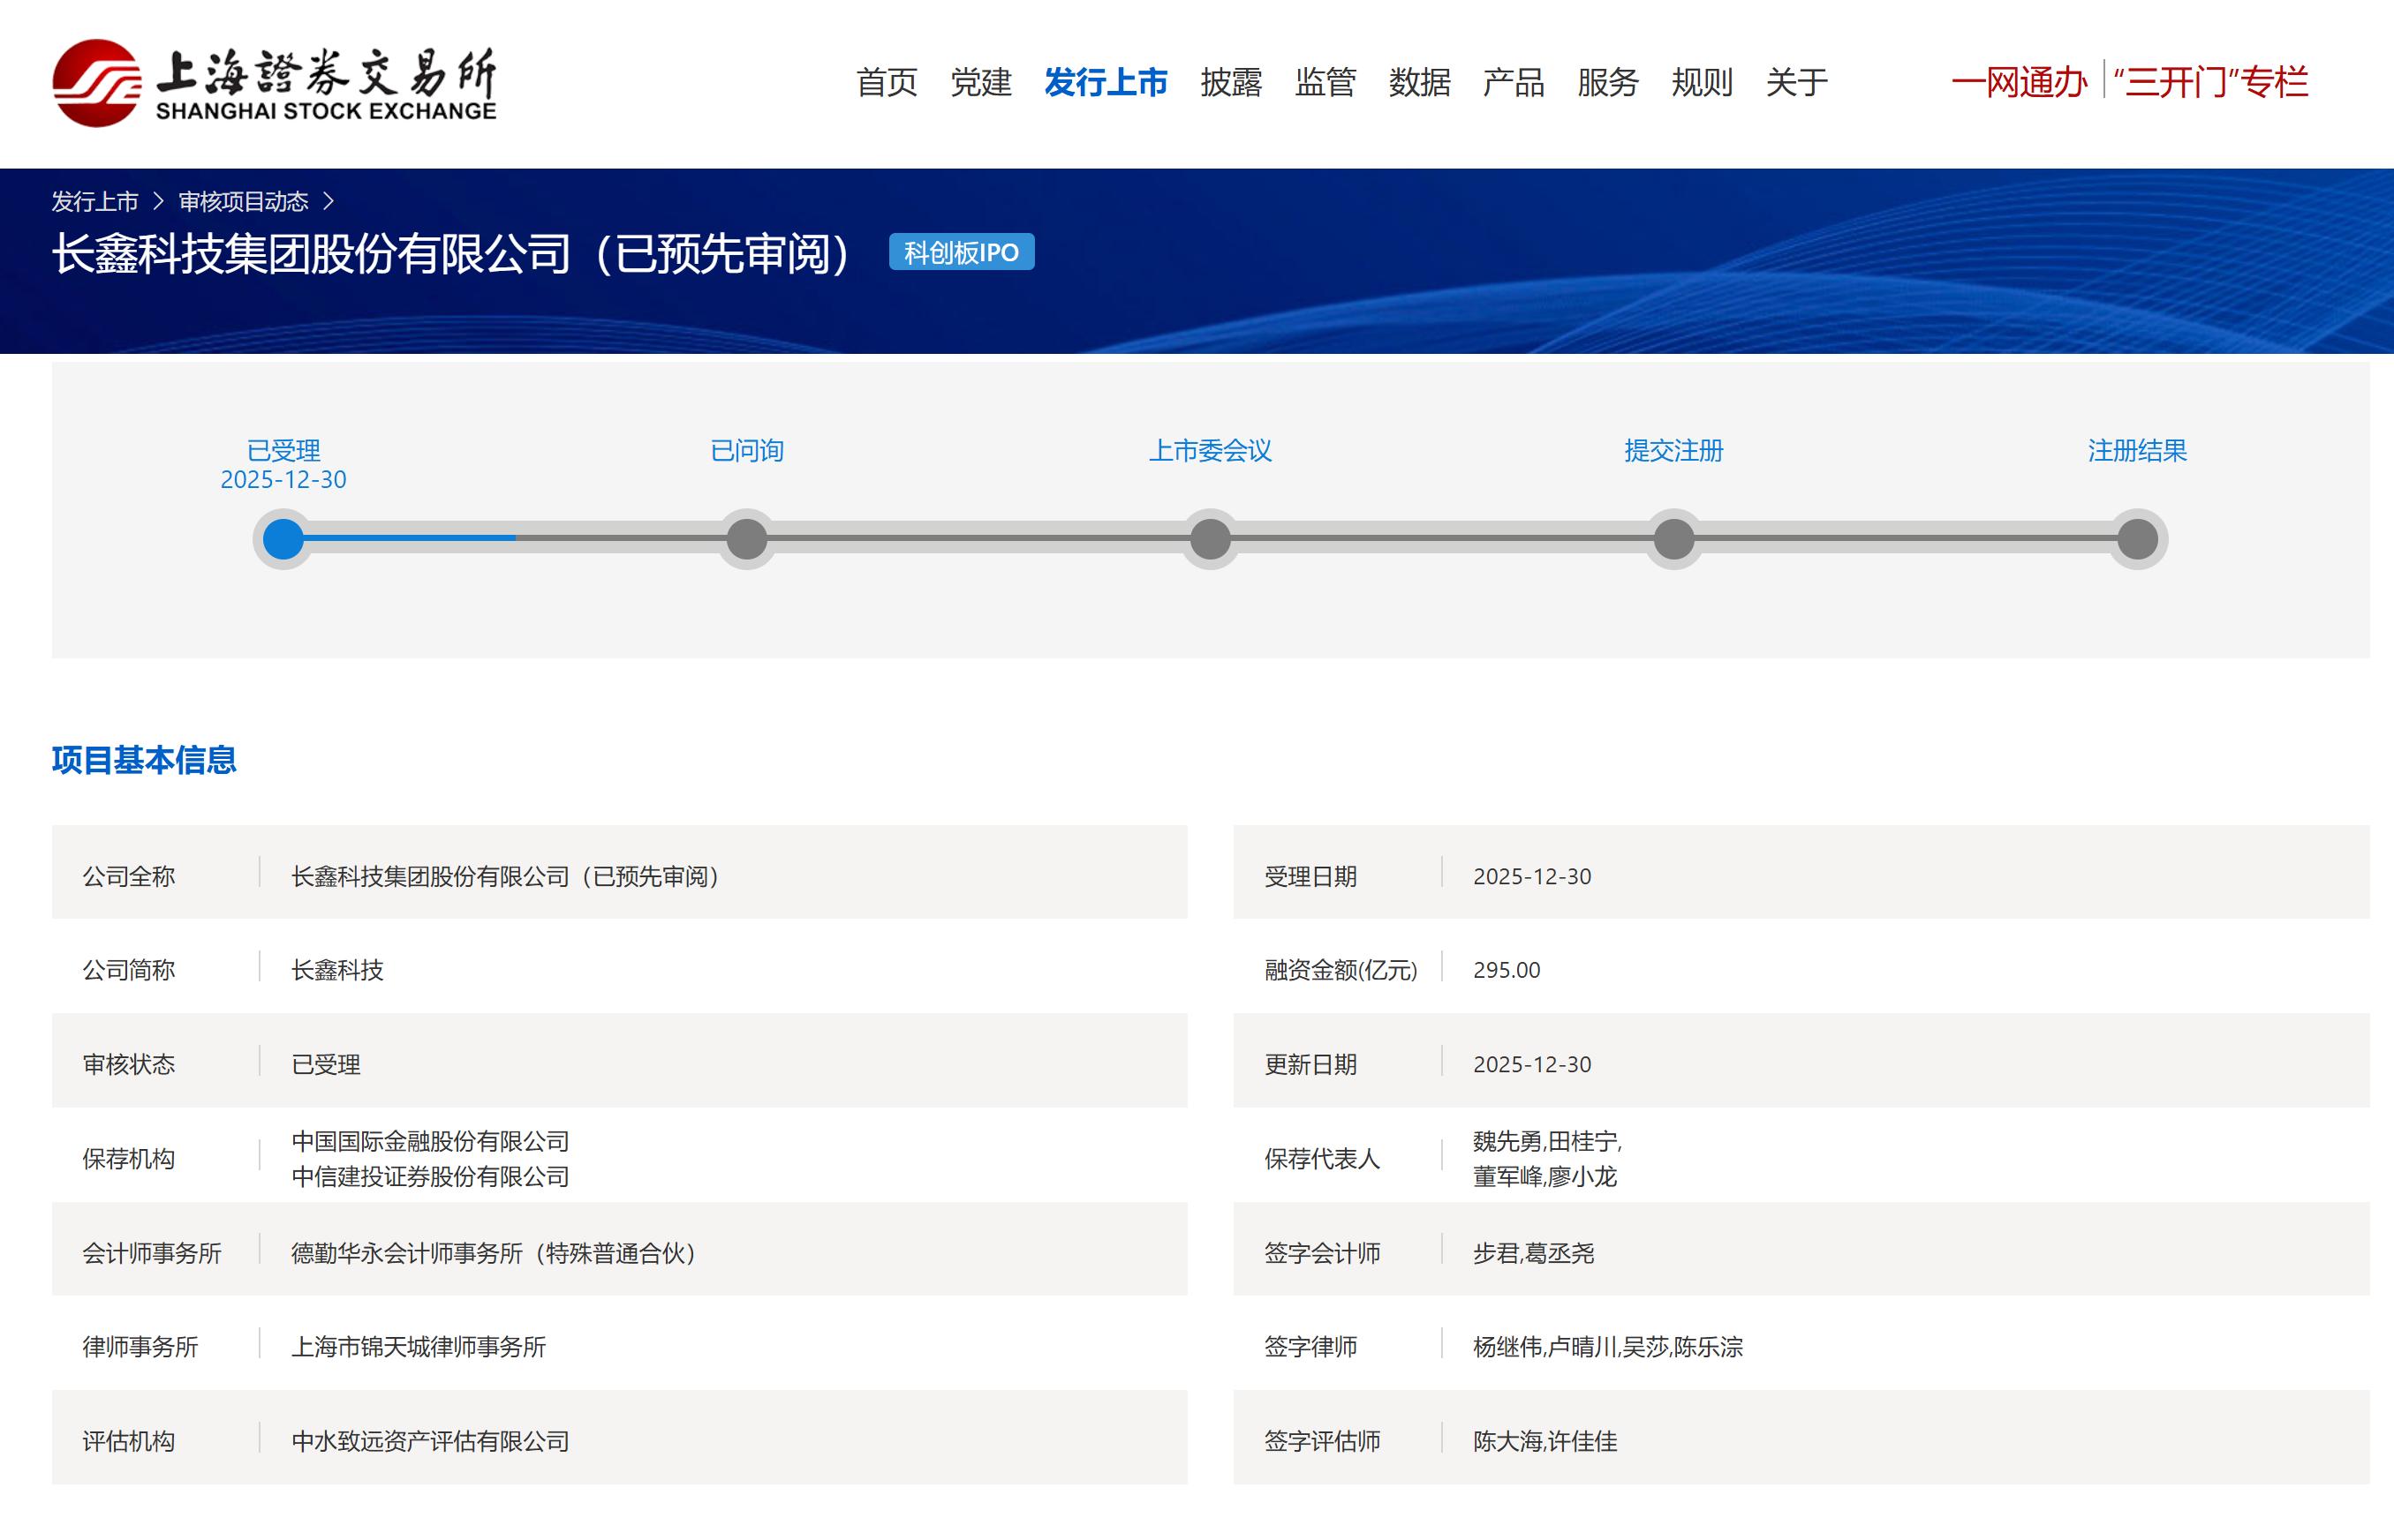Viewport: 2394px width, 1540px height.
Task: Click the 项目基本信息 section heading
Action: (x=144, y=760)
